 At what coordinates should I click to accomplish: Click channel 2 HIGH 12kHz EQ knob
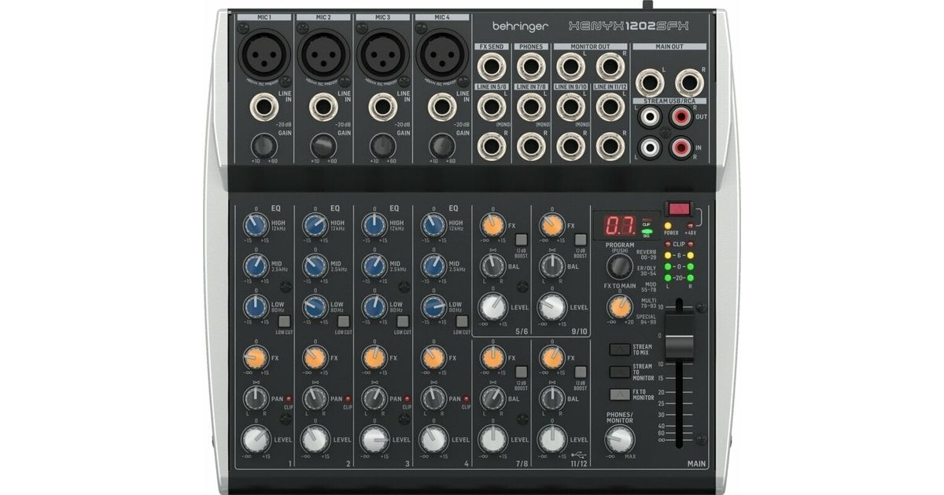[315, 226]
